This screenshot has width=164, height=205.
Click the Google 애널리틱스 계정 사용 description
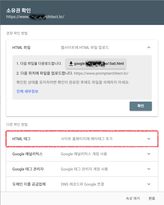(84, 154)
